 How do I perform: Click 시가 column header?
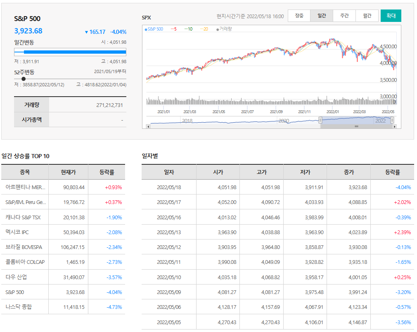point(218,172)
